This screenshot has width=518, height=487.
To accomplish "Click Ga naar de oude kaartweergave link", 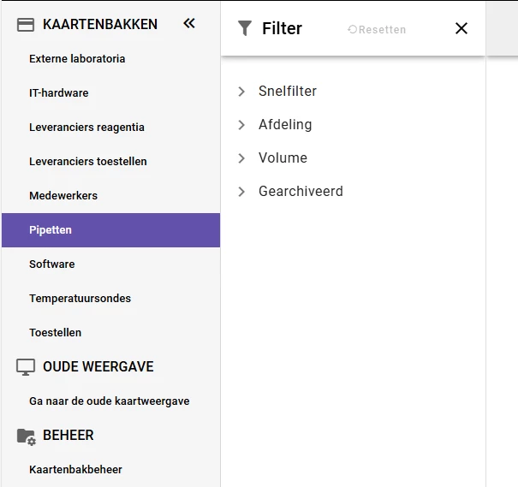I will click(109, 401).
